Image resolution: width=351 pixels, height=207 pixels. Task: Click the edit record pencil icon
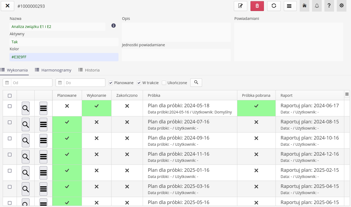point(241,6)
